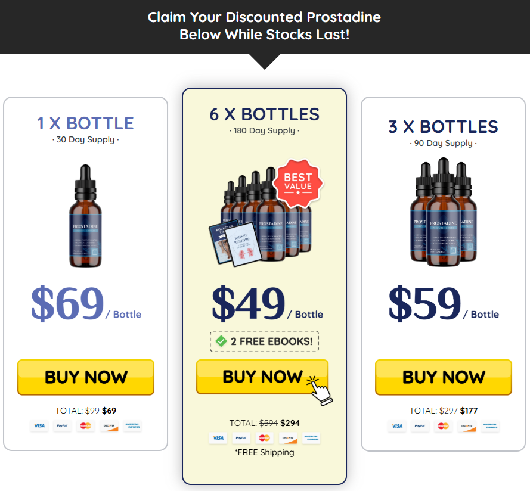The width and height of the screenshot is (530, 491).
Task: Click Buy Now for 6 bottles
Action: point(262,377)
